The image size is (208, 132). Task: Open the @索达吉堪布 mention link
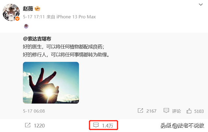(37, 39)
